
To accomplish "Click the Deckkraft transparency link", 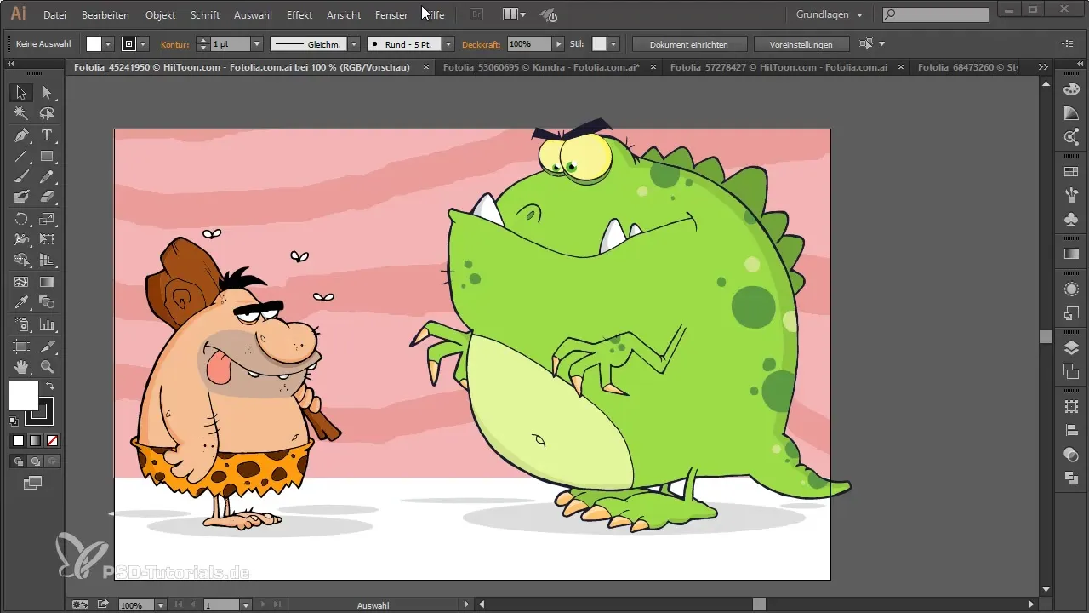I will [x=482, y=43].
